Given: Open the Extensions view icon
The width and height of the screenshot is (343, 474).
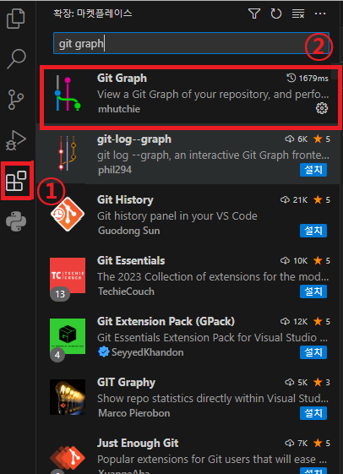Looking at the screenshot, I should coord(16,181).
